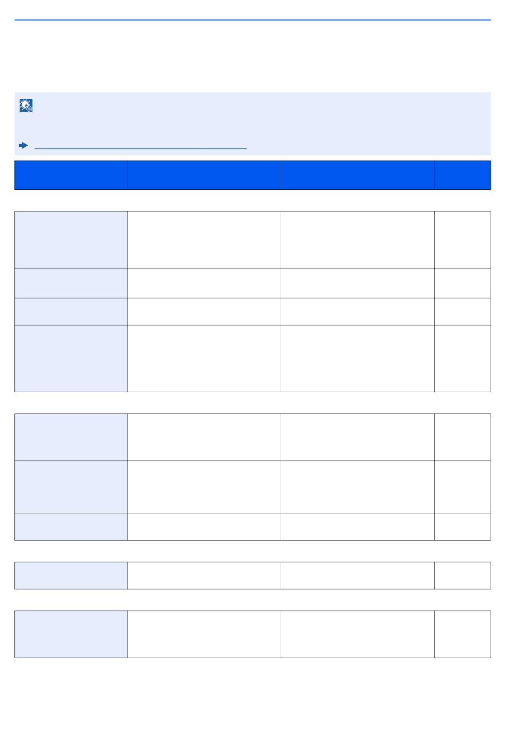Open the underlined reference link in note
The width and height of the screenshot is (505, 729).
pos(140,145)
